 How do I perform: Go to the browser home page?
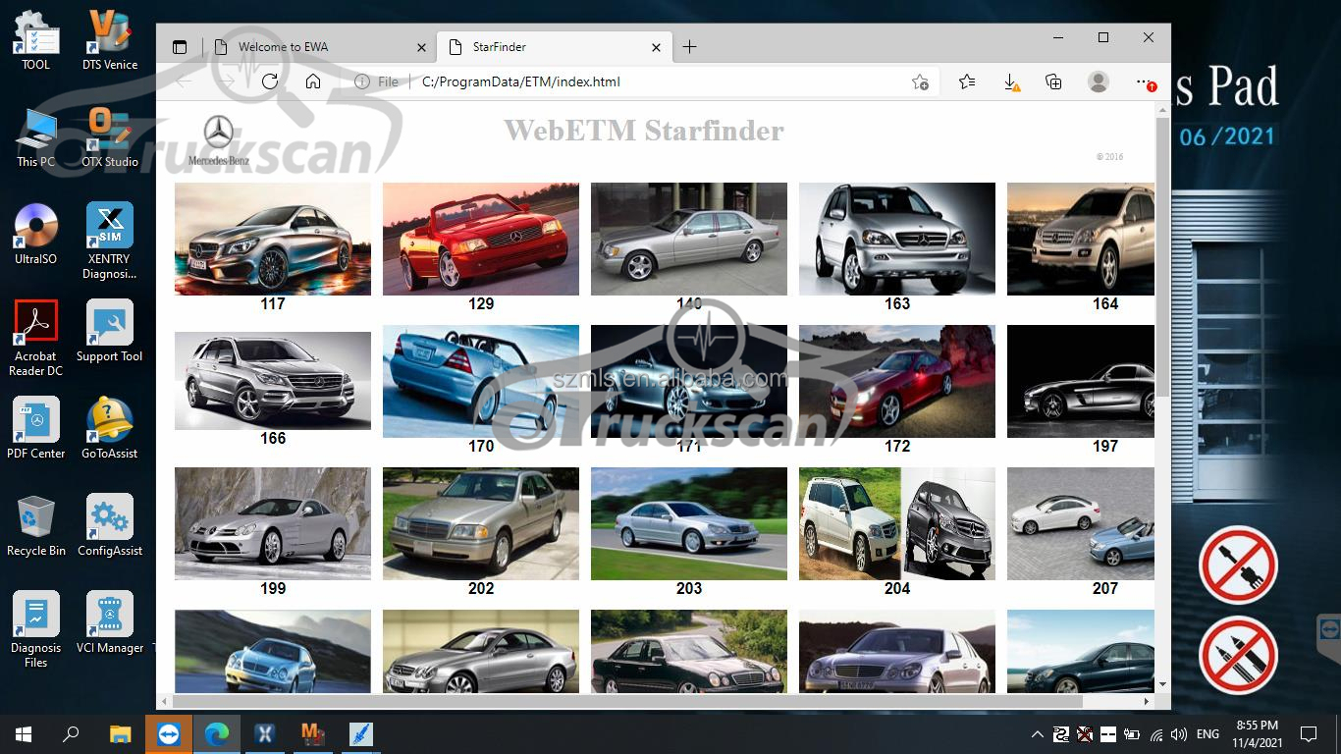click(313, 81)
